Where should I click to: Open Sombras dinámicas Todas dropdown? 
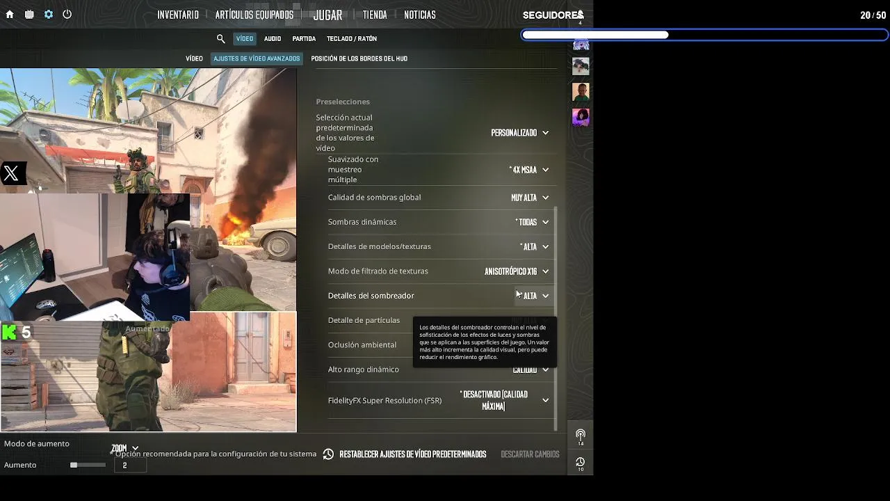(532, 222)
